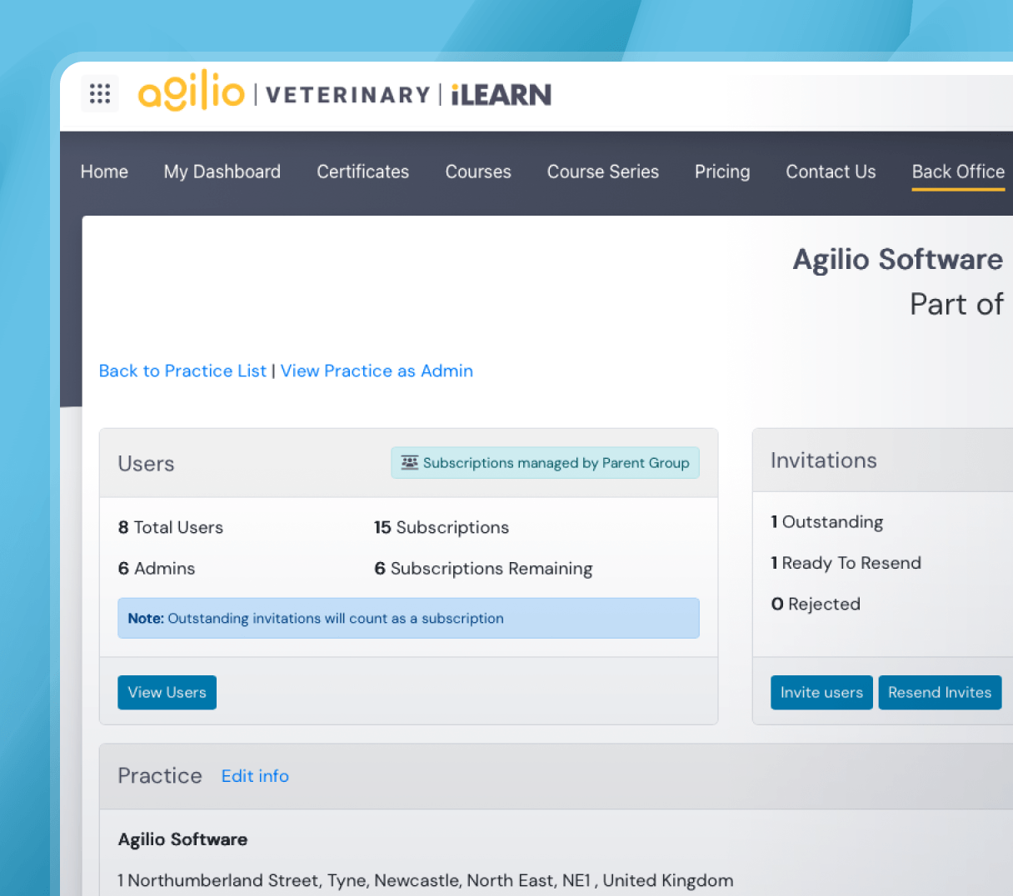Click the Invite users button

tap(821, 692)
